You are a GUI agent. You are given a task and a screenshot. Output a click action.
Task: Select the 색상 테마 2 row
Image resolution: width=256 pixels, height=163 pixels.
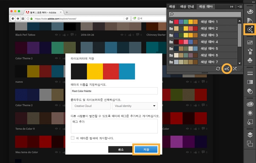pos(203,28)
